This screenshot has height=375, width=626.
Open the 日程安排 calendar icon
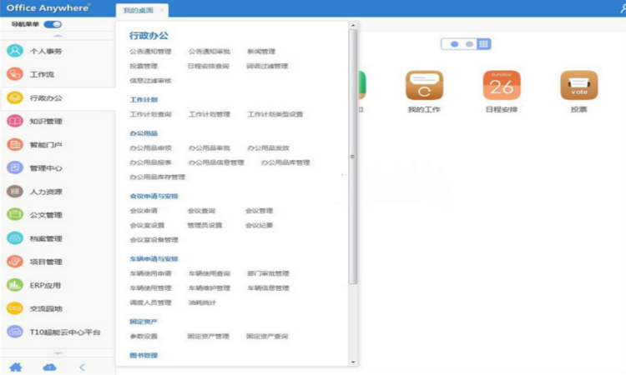[x=502, y=85]
